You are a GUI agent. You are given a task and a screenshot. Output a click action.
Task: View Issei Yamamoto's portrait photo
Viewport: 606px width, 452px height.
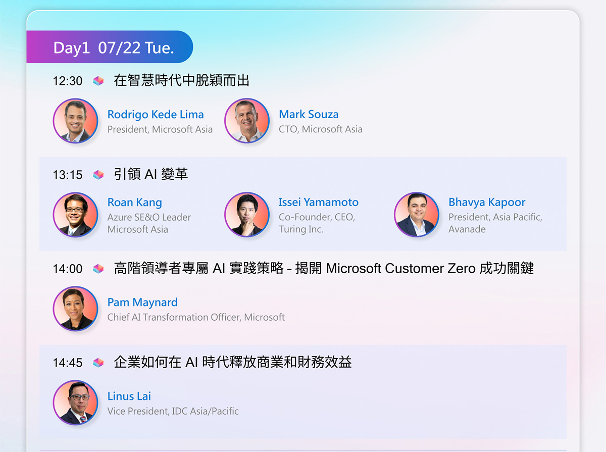coord(247,215)
